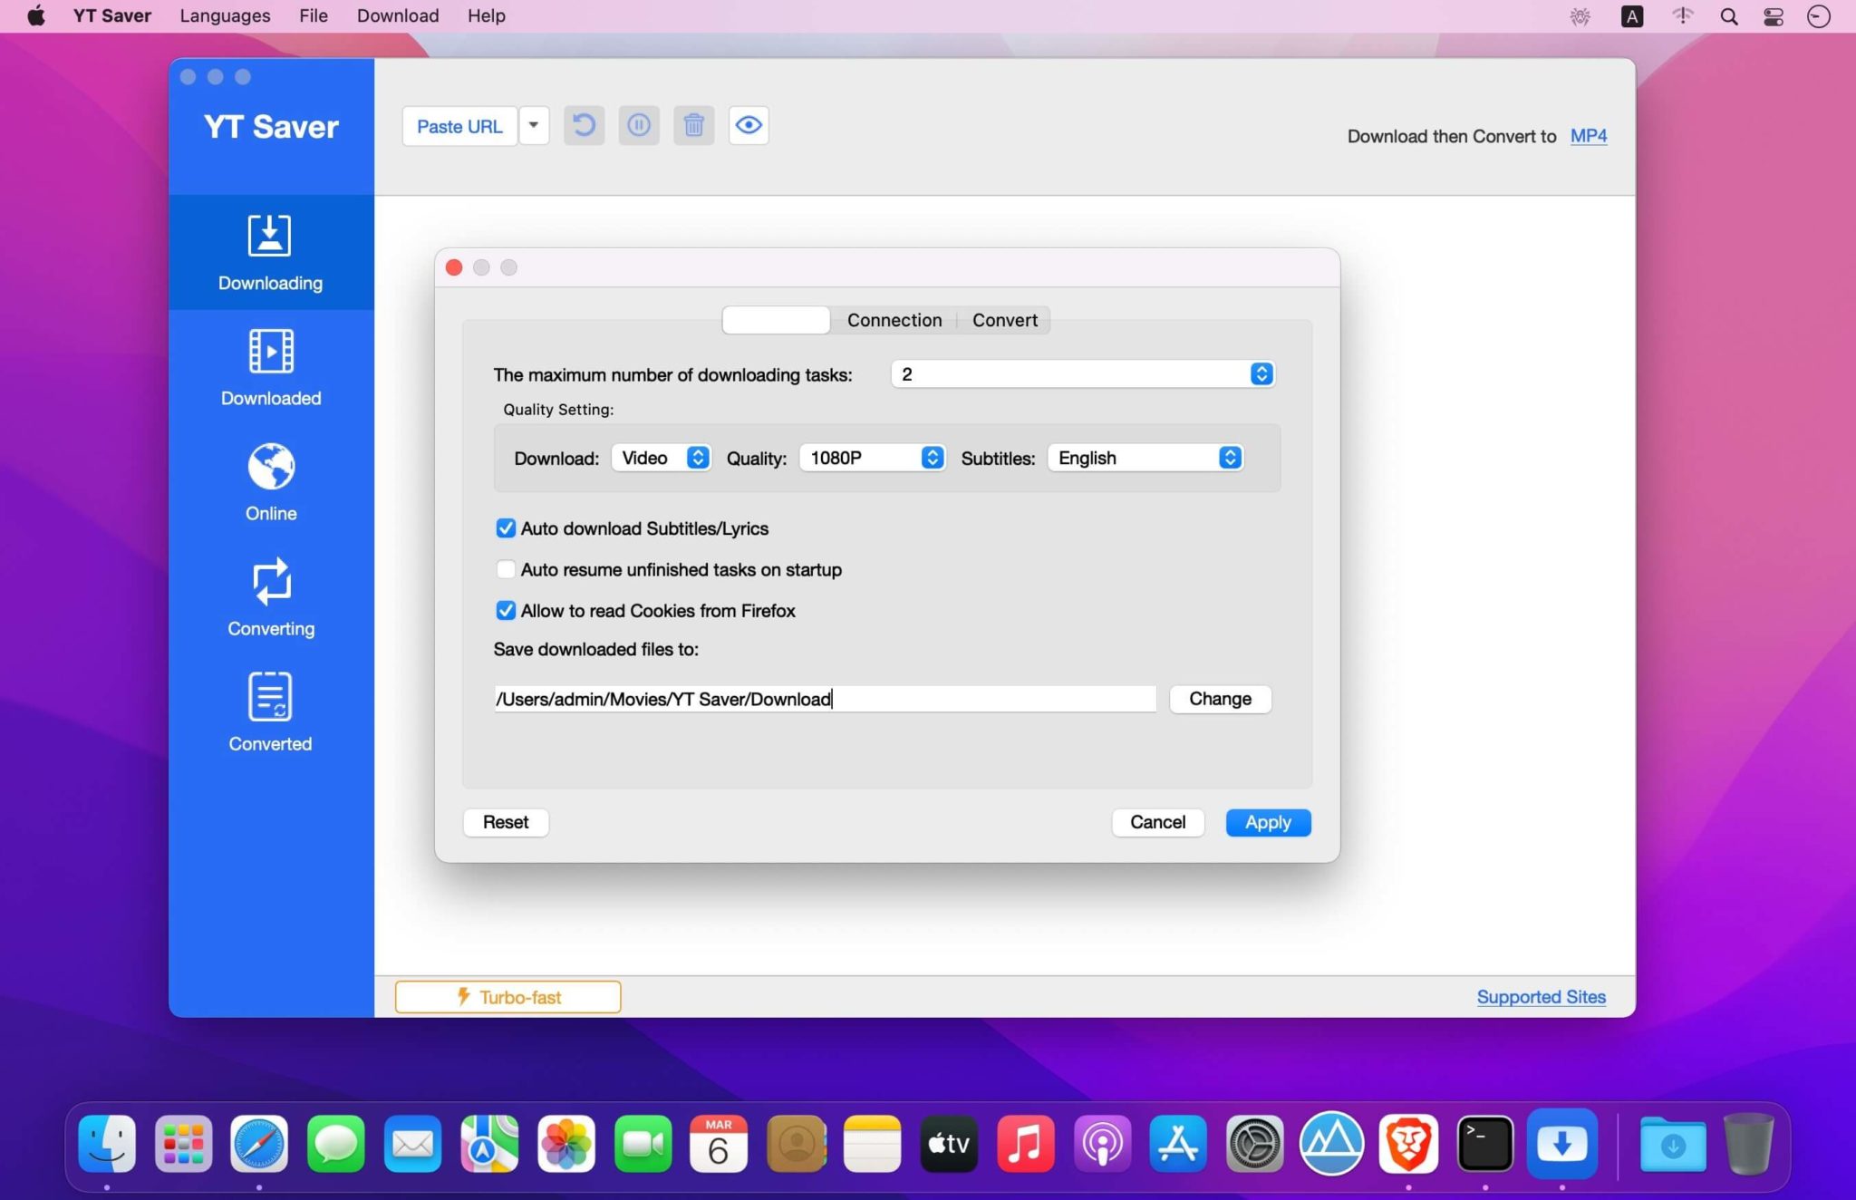Click the eye/preview toolbar icon
Viewport: 1856px width, 1200px height.
tap(748, 124)
